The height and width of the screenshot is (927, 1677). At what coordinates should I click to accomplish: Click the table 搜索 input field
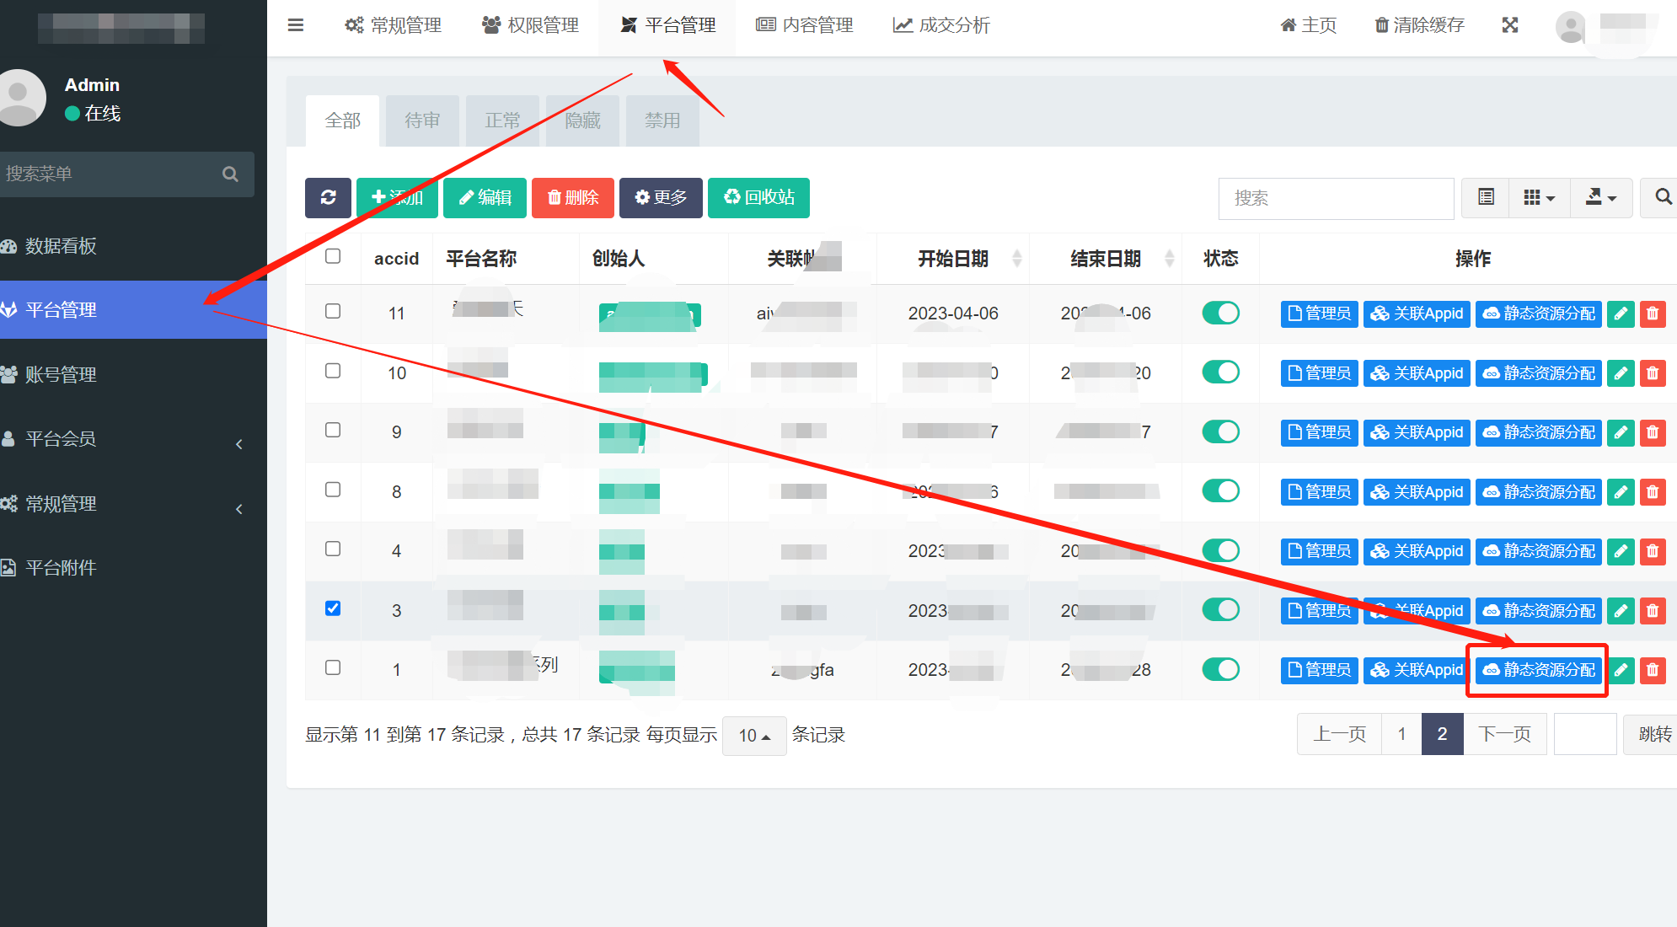1336,198
